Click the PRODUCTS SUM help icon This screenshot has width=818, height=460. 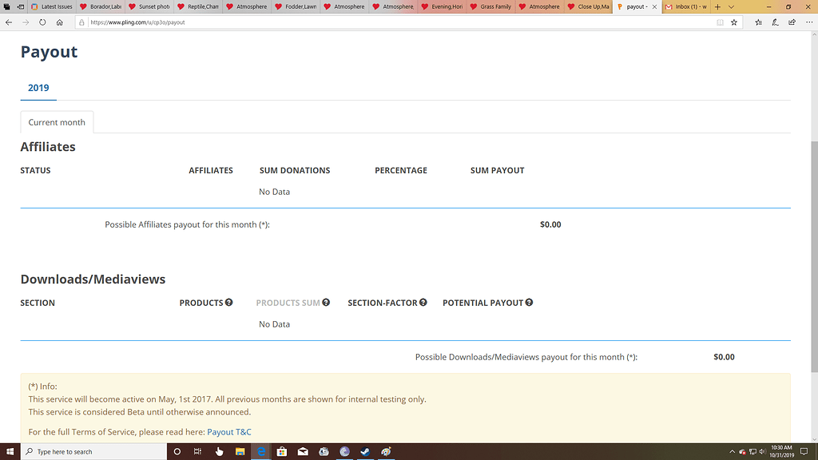point(324,303)
